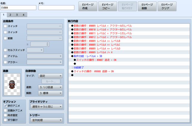Select スイッチの操作 #0007 逃走 = ON line

tap(129, 60)
